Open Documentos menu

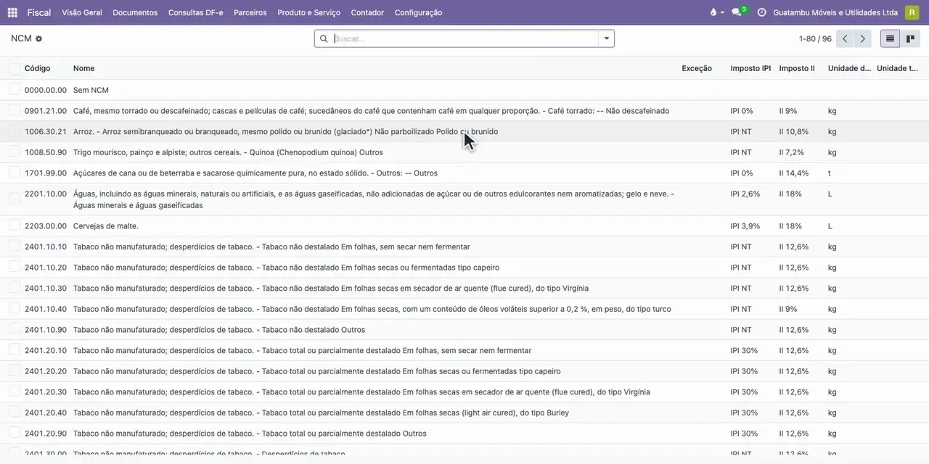pos(135,12)
